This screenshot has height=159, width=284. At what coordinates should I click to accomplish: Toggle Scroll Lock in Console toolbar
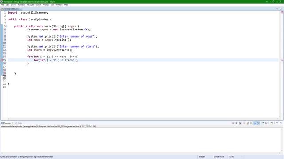tap(248, 123)
